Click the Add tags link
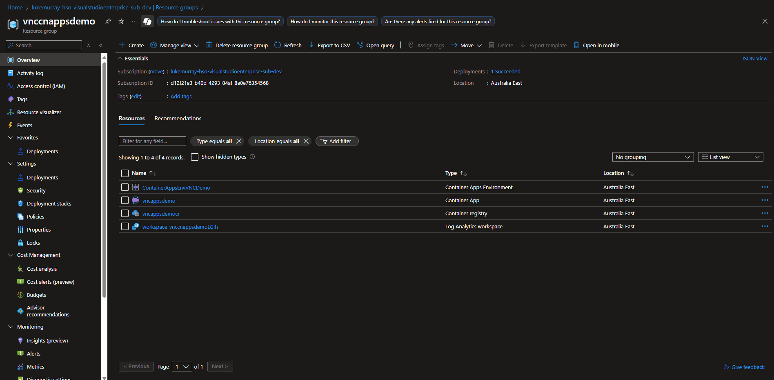Screen dimensions: 774x380 [x=181, y=96]
